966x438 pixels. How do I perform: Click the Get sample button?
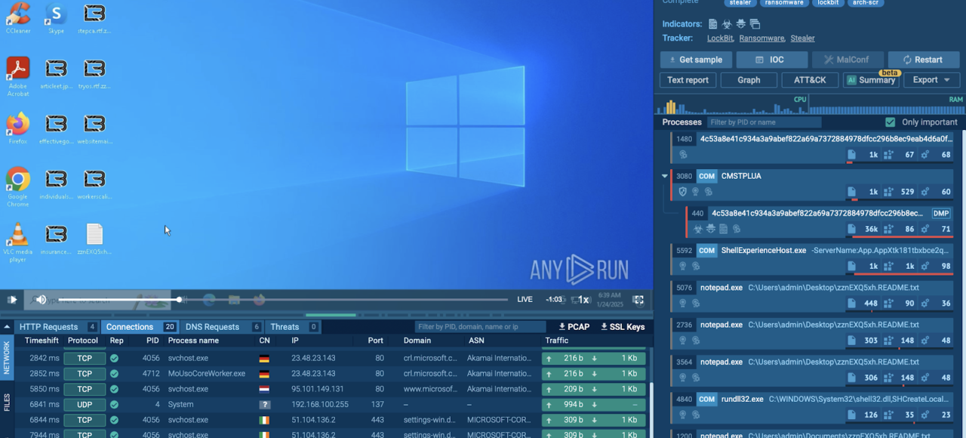(695, 60)
